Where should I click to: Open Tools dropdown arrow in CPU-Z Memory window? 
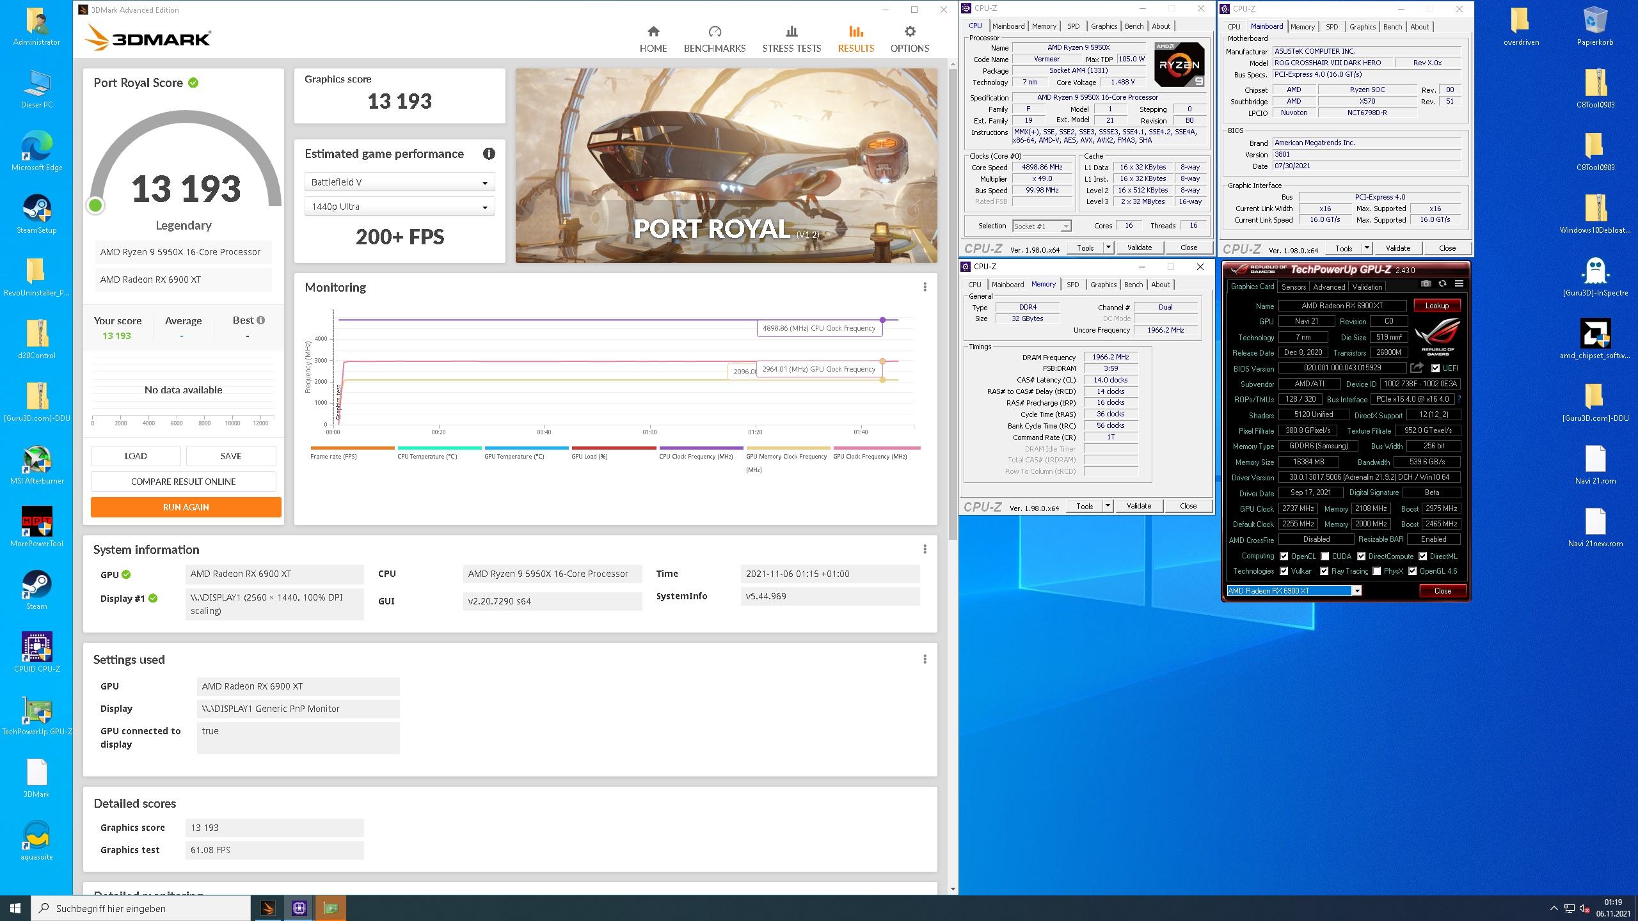(x=1108, y=506)
